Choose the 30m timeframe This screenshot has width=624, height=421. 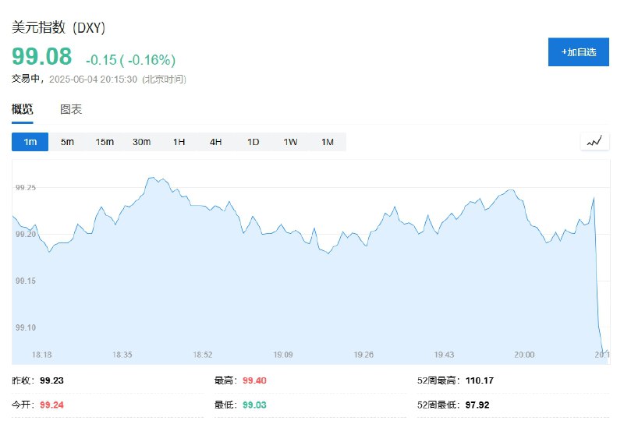point(141,142)
